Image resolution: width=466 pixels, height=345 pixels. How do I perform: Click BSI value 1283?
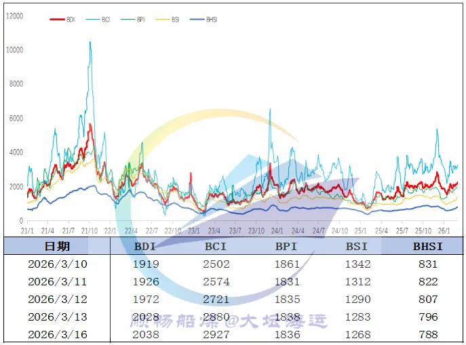click(x=358, y=317)
